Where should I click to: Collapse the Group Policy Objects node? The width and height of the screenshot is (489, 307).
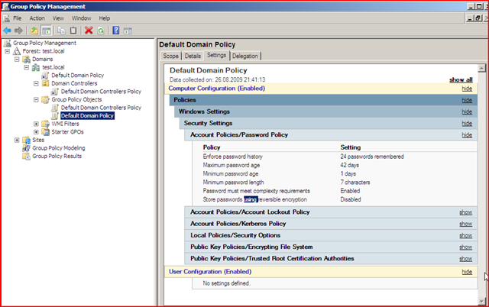click(36, 100)
